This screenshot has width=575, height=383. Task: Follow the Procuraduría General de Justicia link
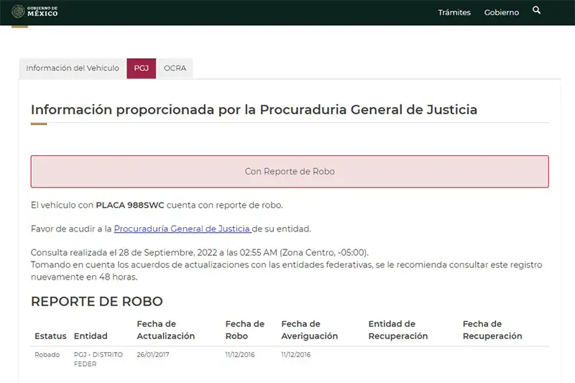[183, 229]
